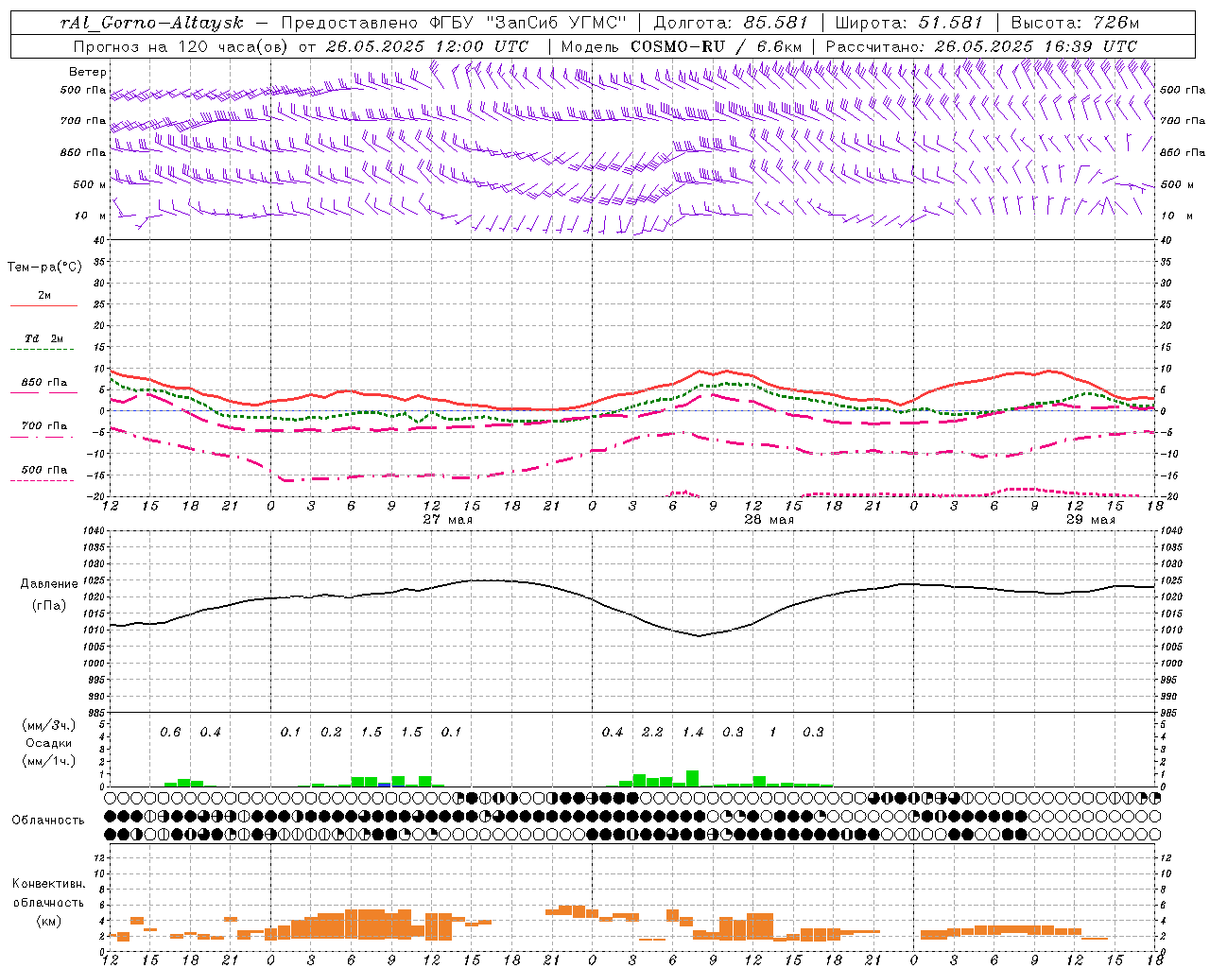Click the computed time Рассчитано: 26.05.2025 16:39 UTC
Image resolution: width=1210 pixels, height=968 pixels.
coord(982,45)
